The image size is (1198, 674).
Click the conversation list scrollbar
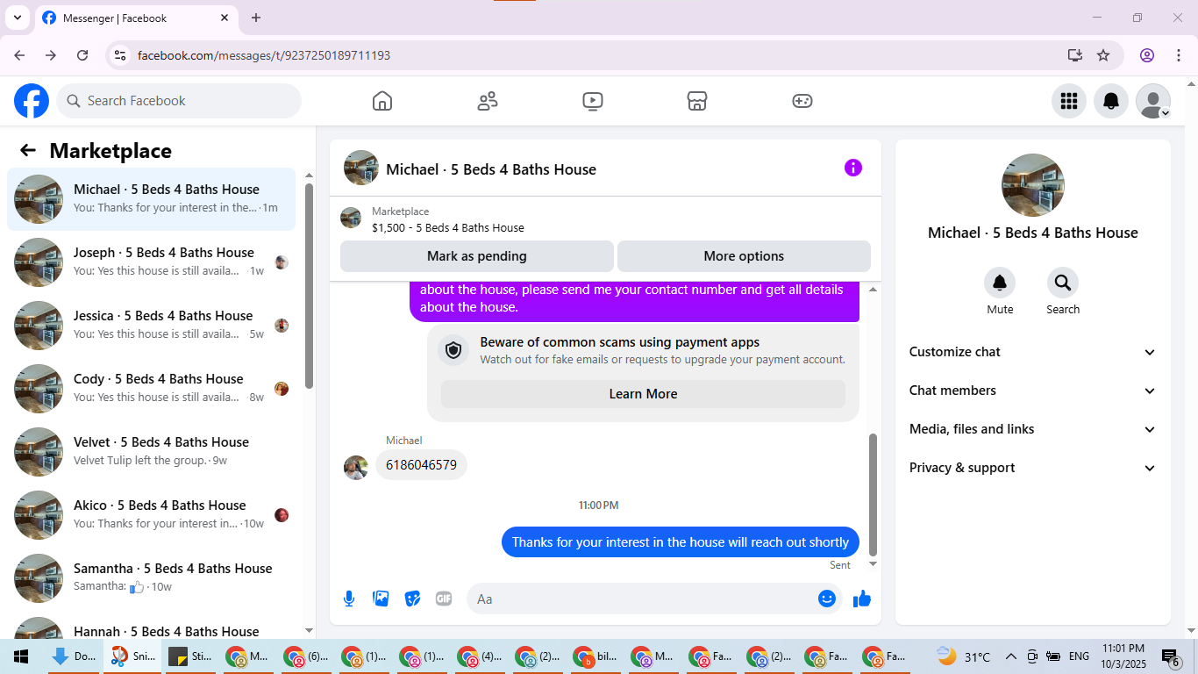tap(309, 285)
